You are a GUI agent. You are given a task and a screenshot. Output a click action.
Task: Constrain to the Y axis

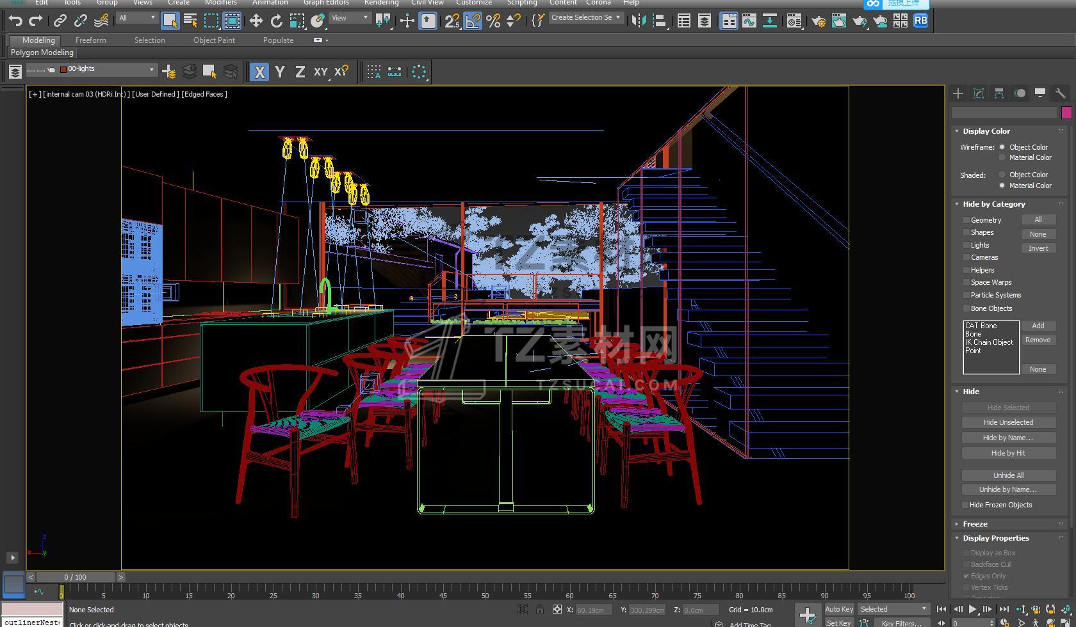(280, 72)
